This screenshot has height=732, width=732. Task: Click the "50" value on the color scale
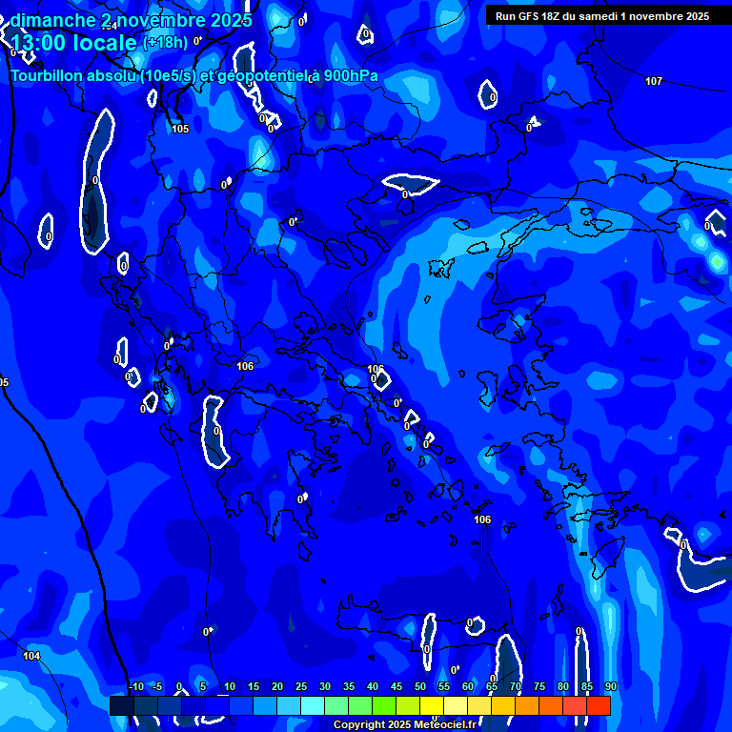(x=420, y=687)
